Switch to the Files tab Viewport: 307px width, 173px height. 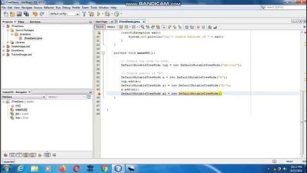pos(21,22)
